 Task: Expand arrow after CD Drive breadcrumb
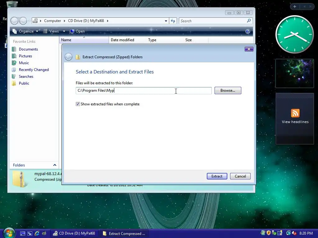point(107,21)
